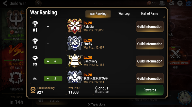Click the back arrow beside Guild War
Screen dimensions: 192x107
click(x=5, y=3)
